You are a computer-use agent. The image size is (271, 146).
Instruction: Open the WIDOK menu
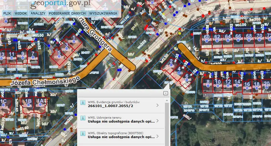[21, 13]
